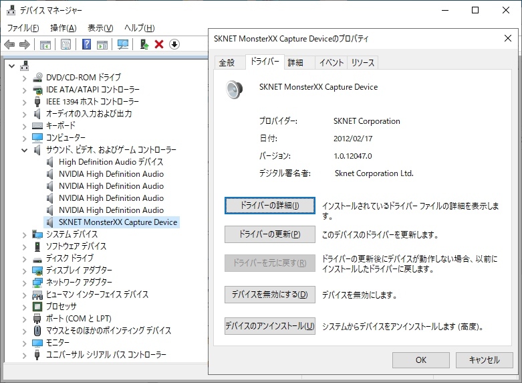This screenshot has width=522, height=383.
Task: Expand プロセッサ category
Action: (24, 307)
